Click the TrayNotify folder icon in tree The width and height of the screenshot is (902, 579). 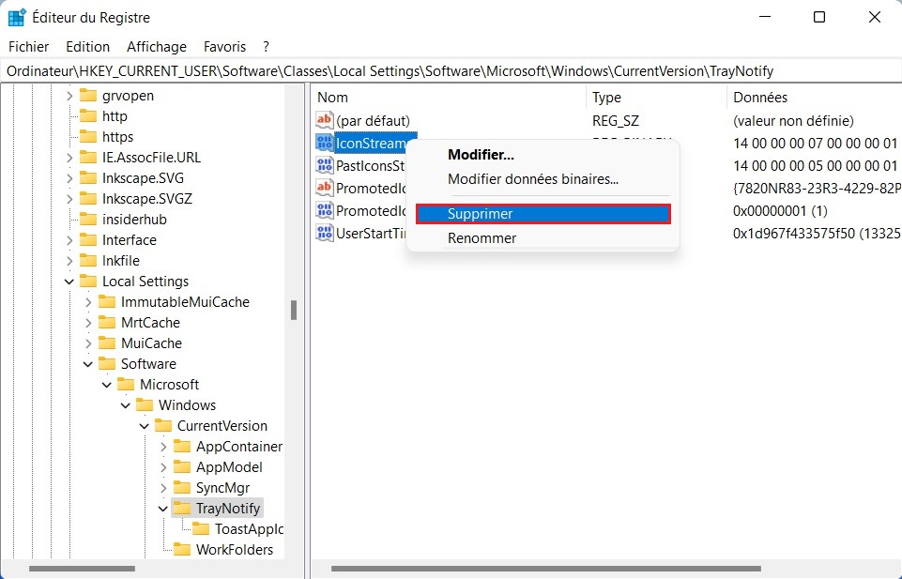point(182,509)
